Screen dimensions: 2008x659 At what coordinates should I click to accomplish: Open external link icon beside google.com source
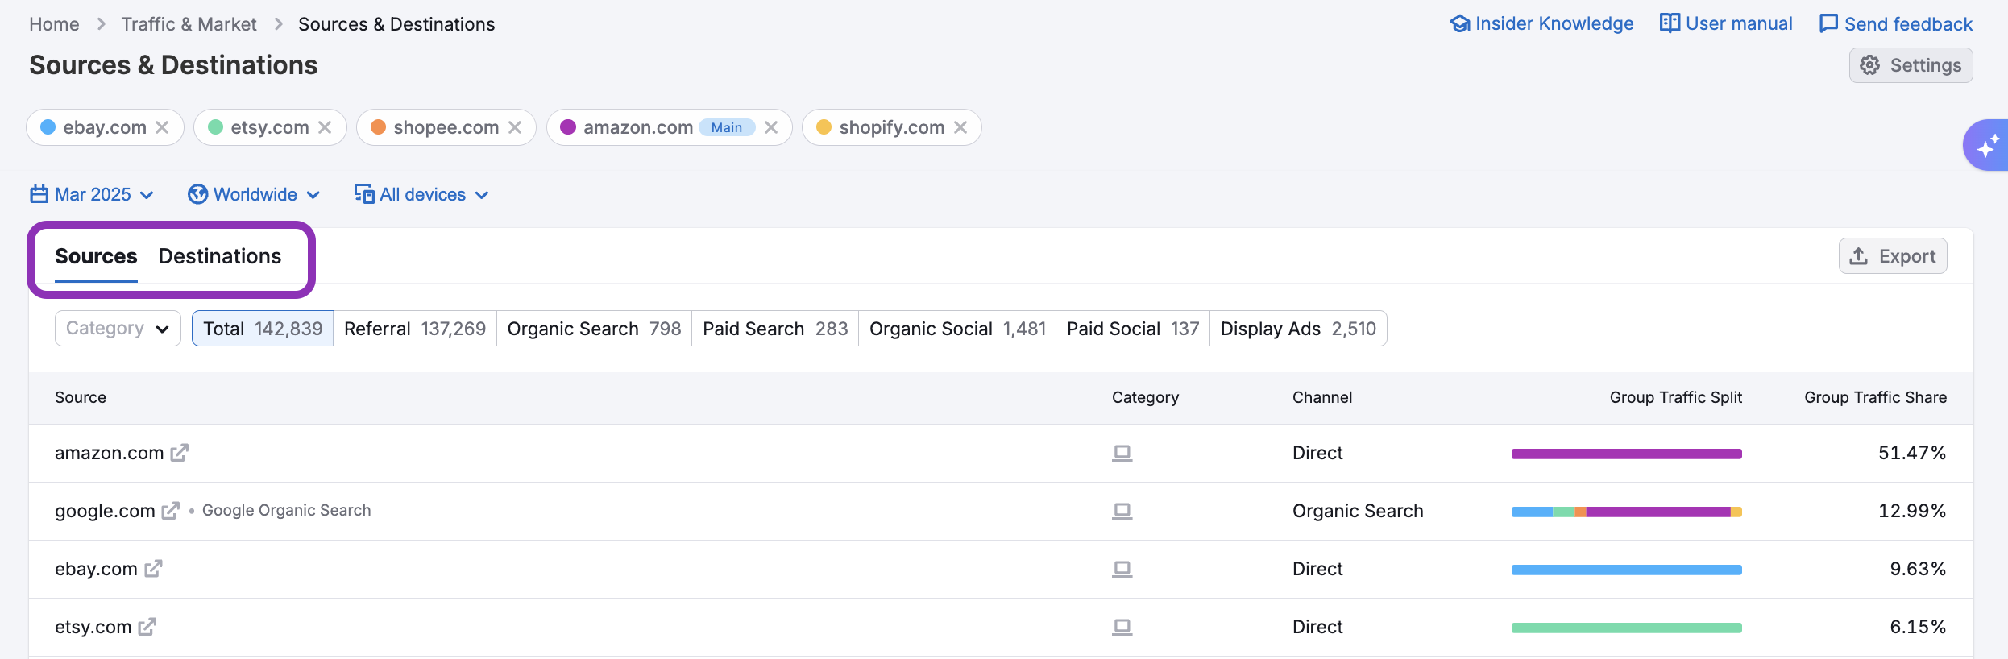click(170, 511)
